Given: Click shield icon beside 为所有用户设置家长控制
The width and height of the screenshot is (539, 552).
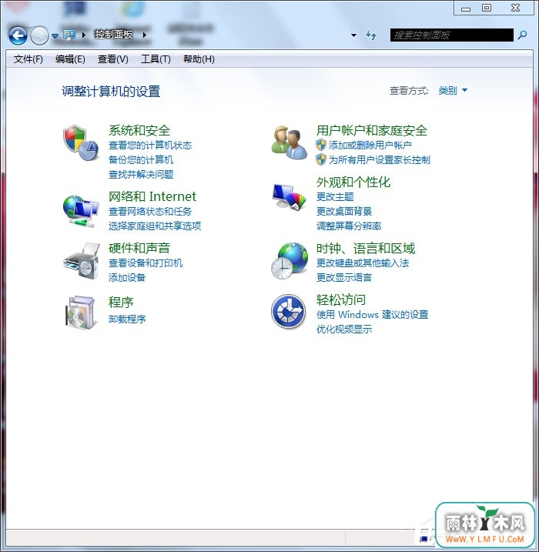Looking at the screenshot, I should [x=321, y=159].
